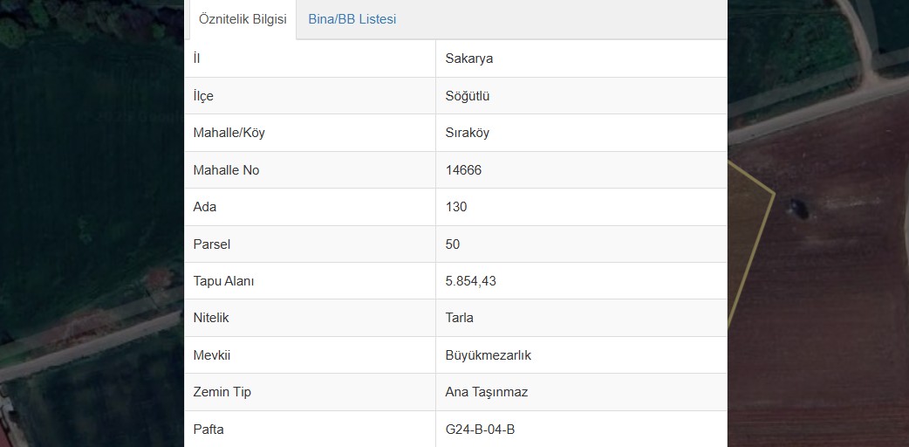Select the Öznitelik Bilgisi tab
The width and height of the screenshot is (909, 447).
pos(243,19)
